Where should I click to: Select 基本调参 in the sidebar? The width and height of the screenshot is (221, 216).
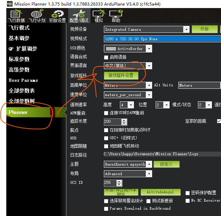(x=19, y=38)
